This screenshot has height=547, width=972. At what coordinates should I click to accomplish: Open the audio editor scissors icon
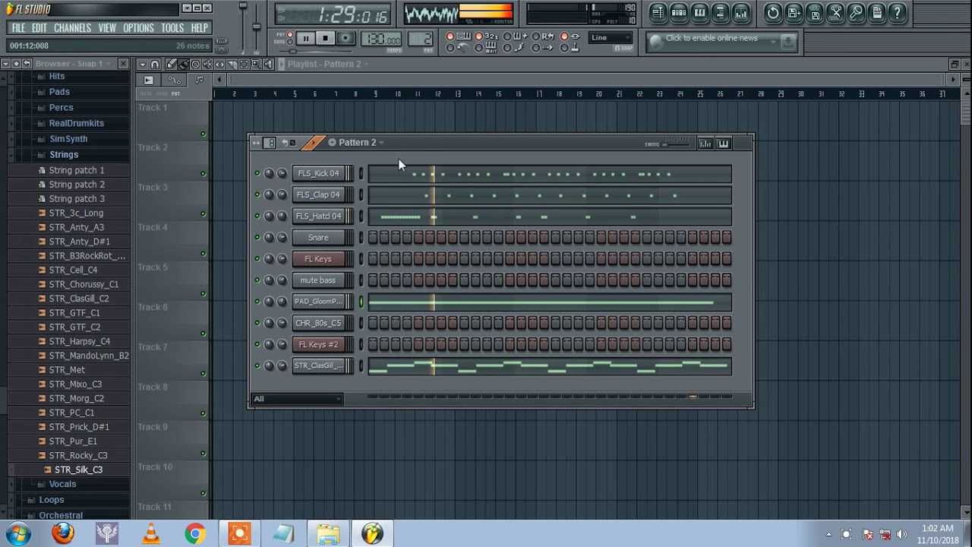coord(835,12)
